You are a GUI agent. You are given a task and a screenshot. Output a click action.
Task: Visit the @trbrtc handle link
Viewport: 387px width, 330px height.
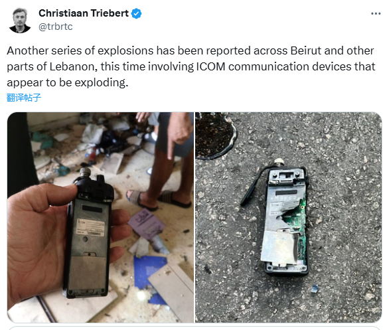tap(56, 27)
